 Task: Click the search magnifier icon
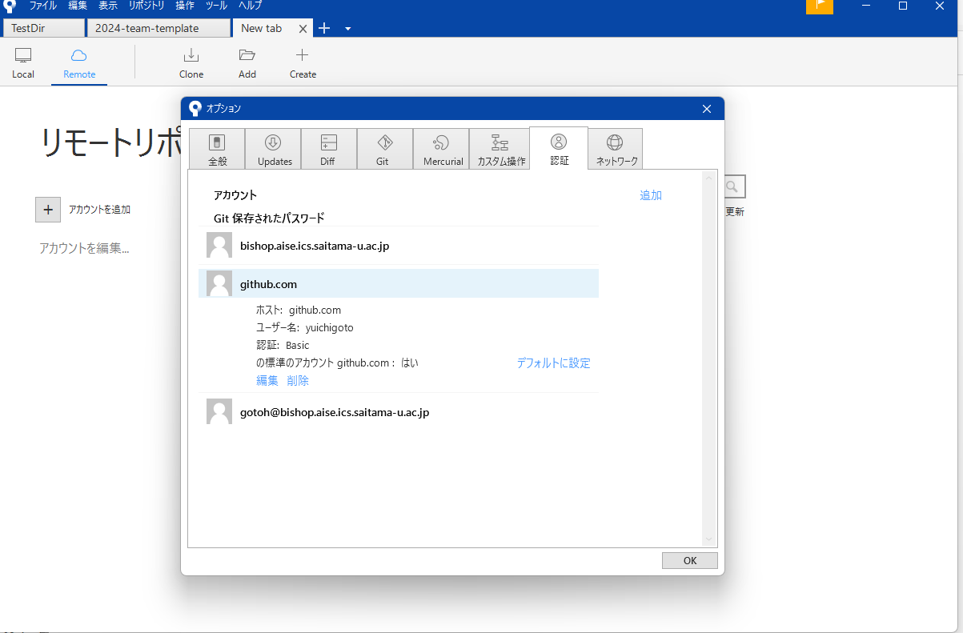pyautogui.click(x=732, y=187)
